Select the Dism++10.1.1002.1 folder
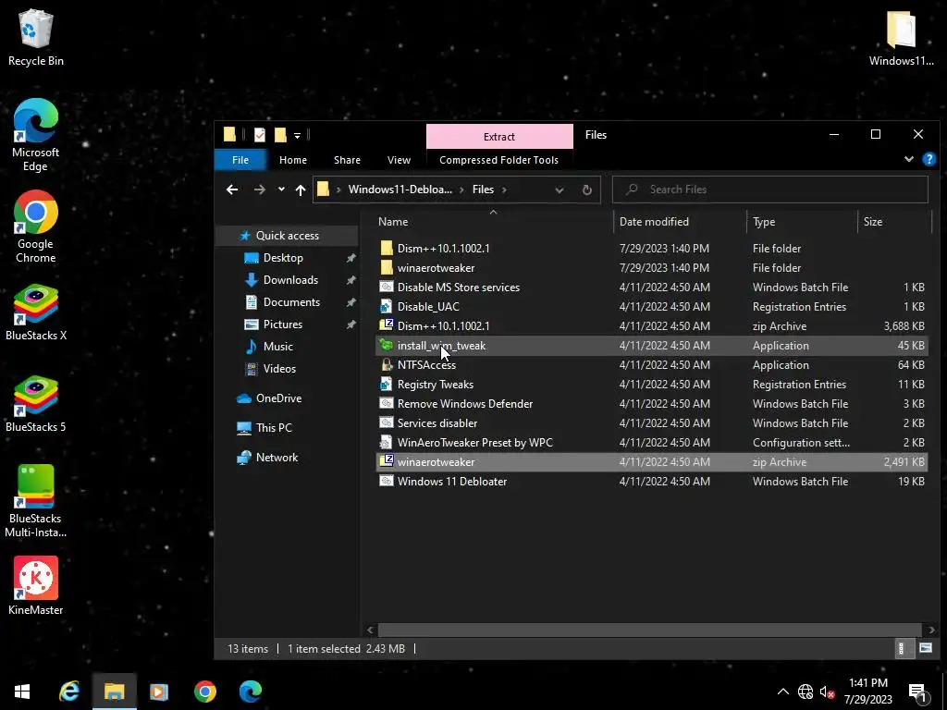Screen dimensions: 947x710 coord(652,248)
